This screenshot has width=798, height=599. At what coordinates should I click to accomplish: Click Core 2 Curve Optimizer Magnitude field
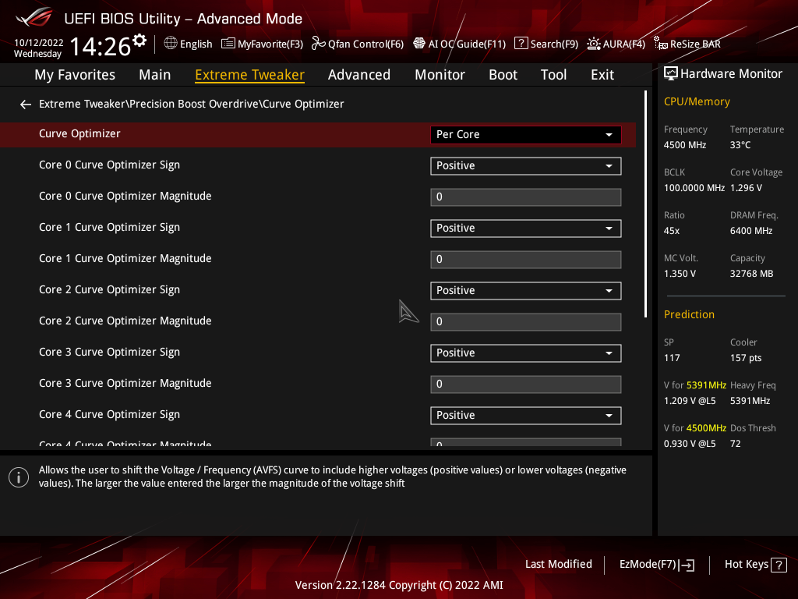pos(526,322)
